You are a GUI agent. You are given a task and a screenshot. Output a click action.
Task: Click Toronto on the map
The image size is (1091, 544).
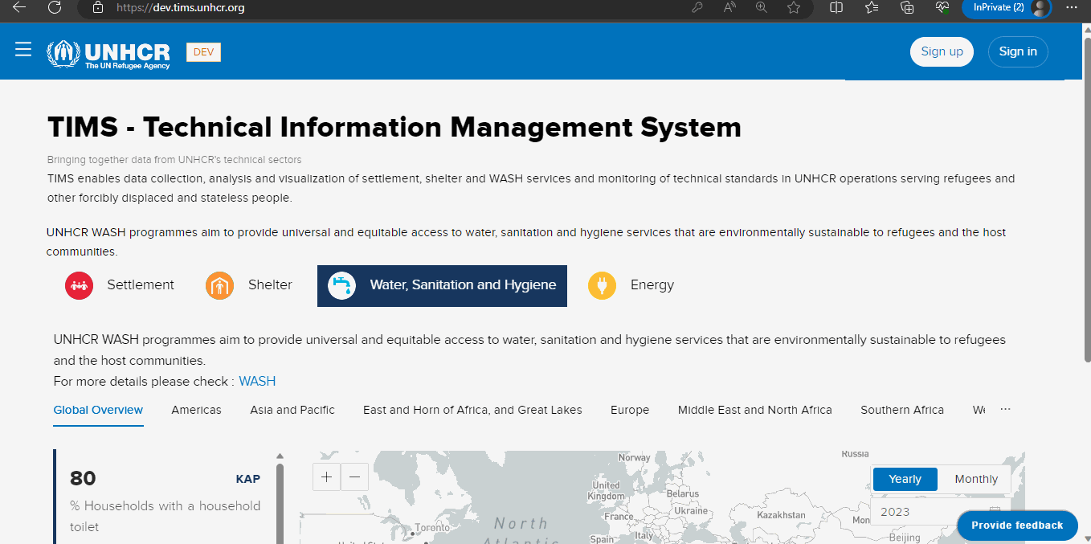[432, 528]
